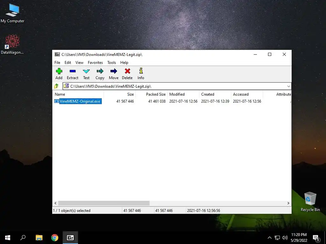
Task: Click the 41 461 038 packed size value
Action: click(x=157, y=101)
